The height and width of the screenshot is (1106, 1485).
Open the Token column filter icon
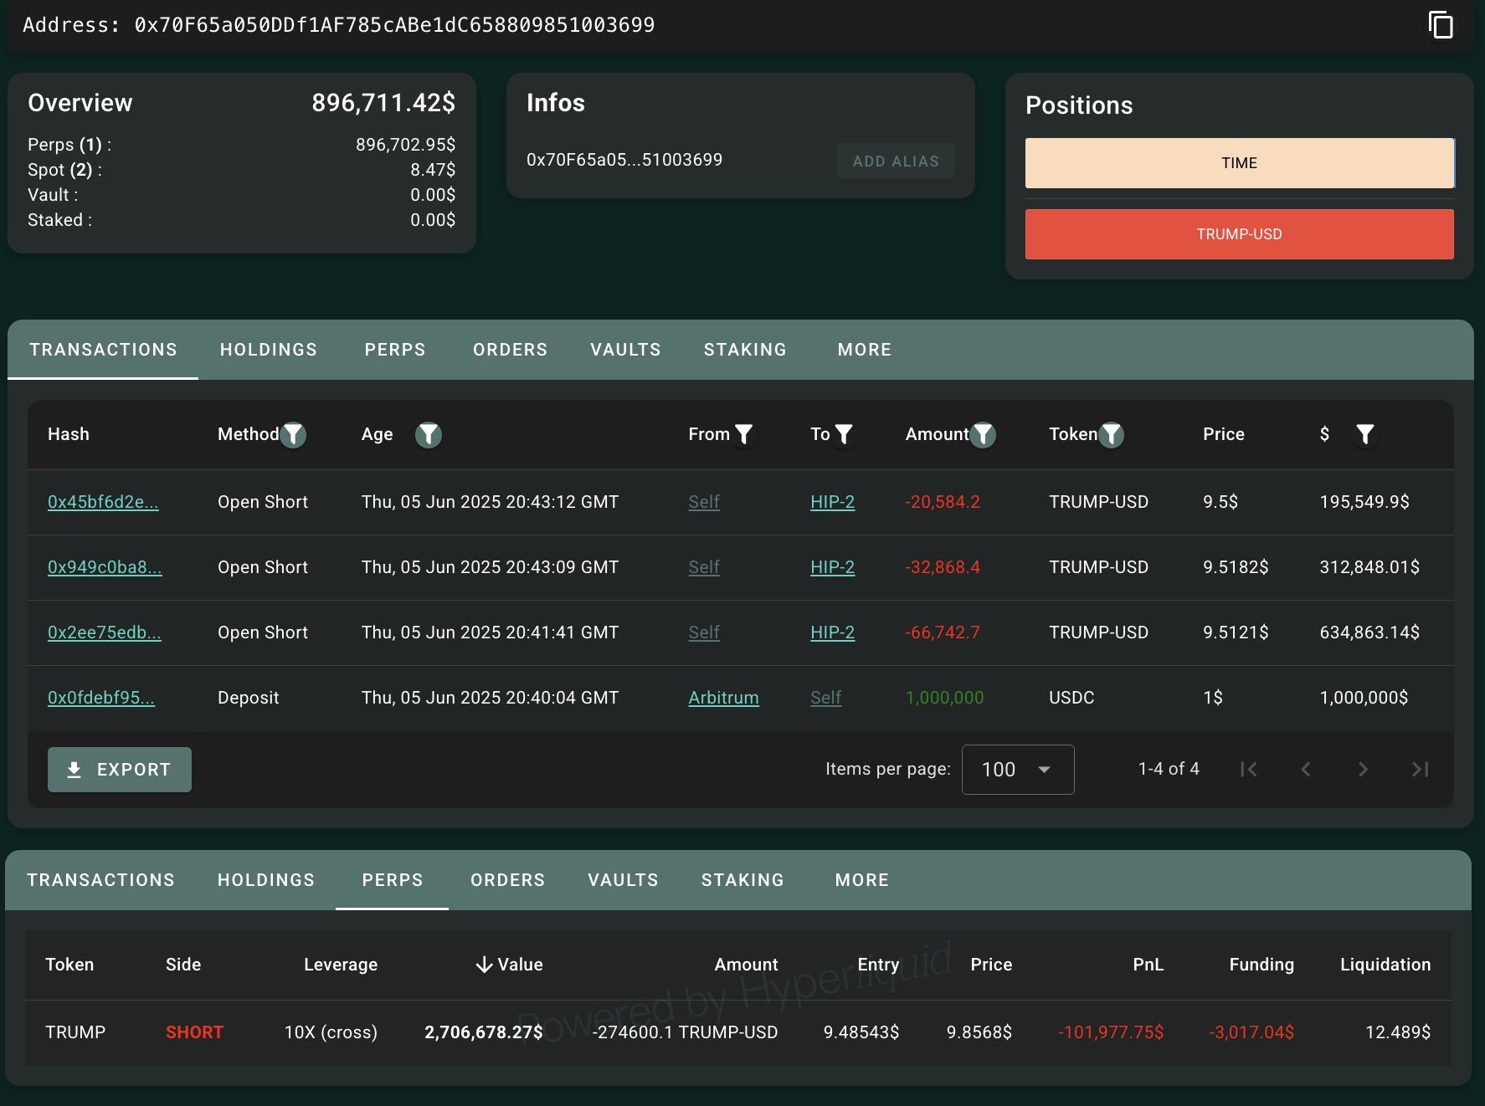coord(1111,434)
